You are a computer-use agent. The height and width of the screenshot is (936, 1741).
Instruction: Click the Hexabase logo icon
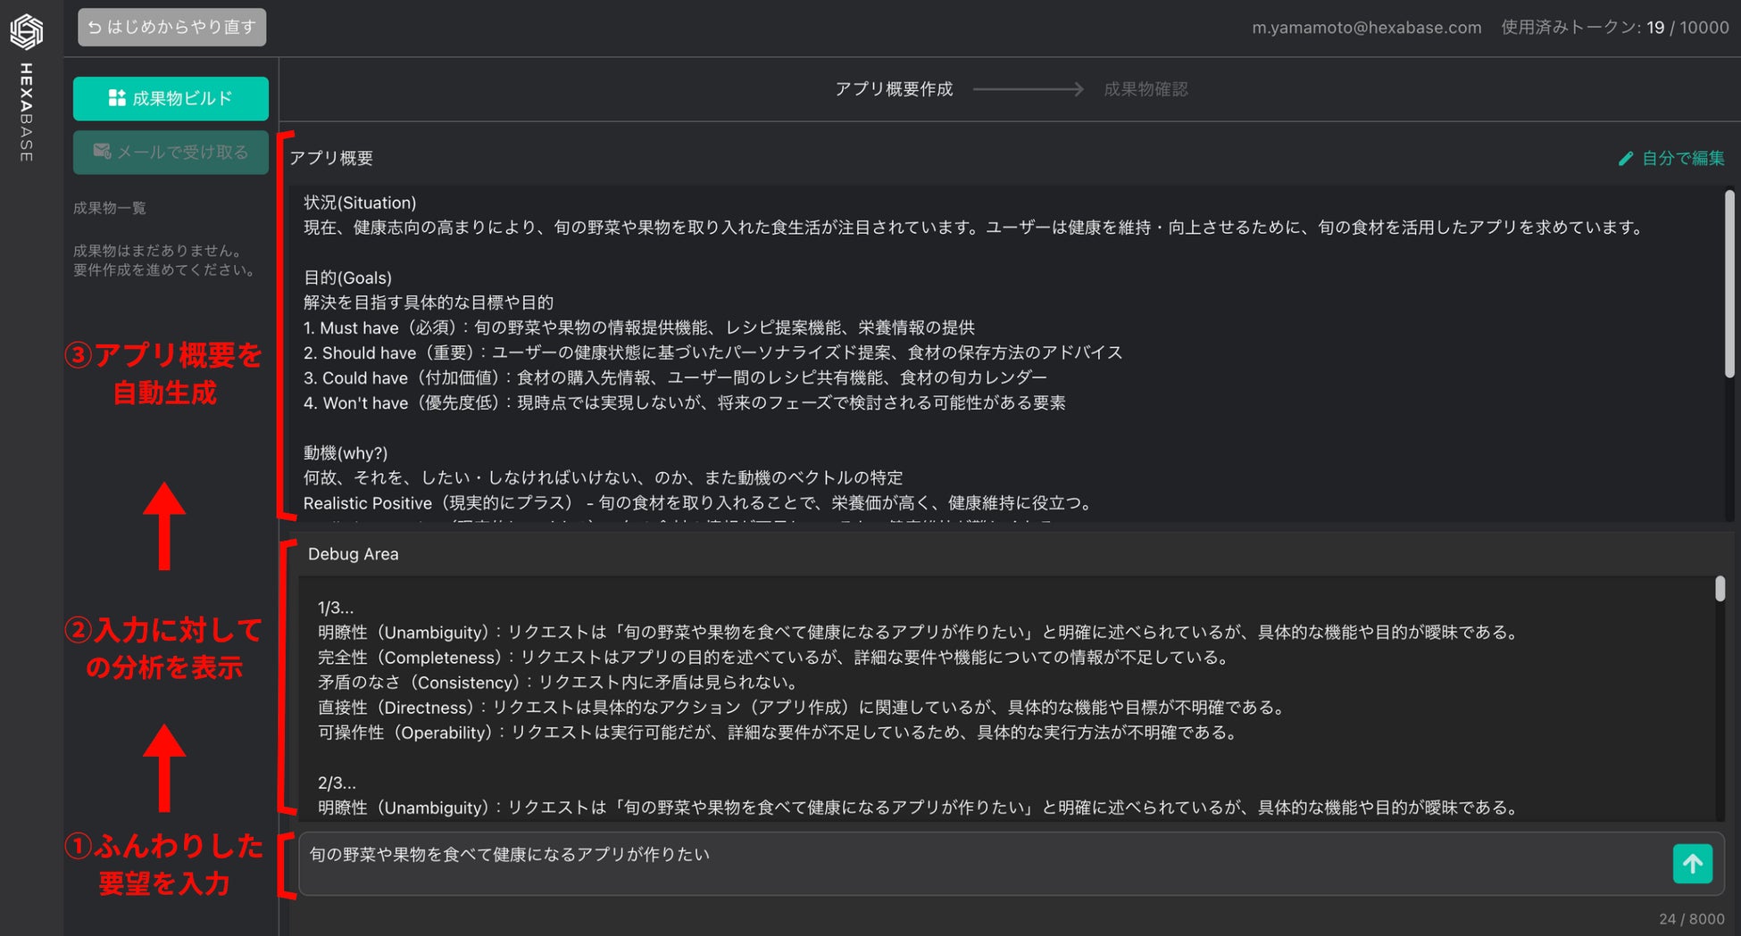coord(27,32)
